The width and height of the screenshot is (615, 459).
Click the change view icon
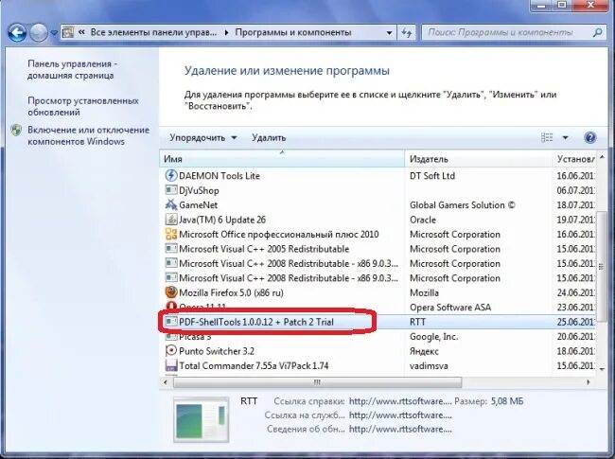point(547,138)
